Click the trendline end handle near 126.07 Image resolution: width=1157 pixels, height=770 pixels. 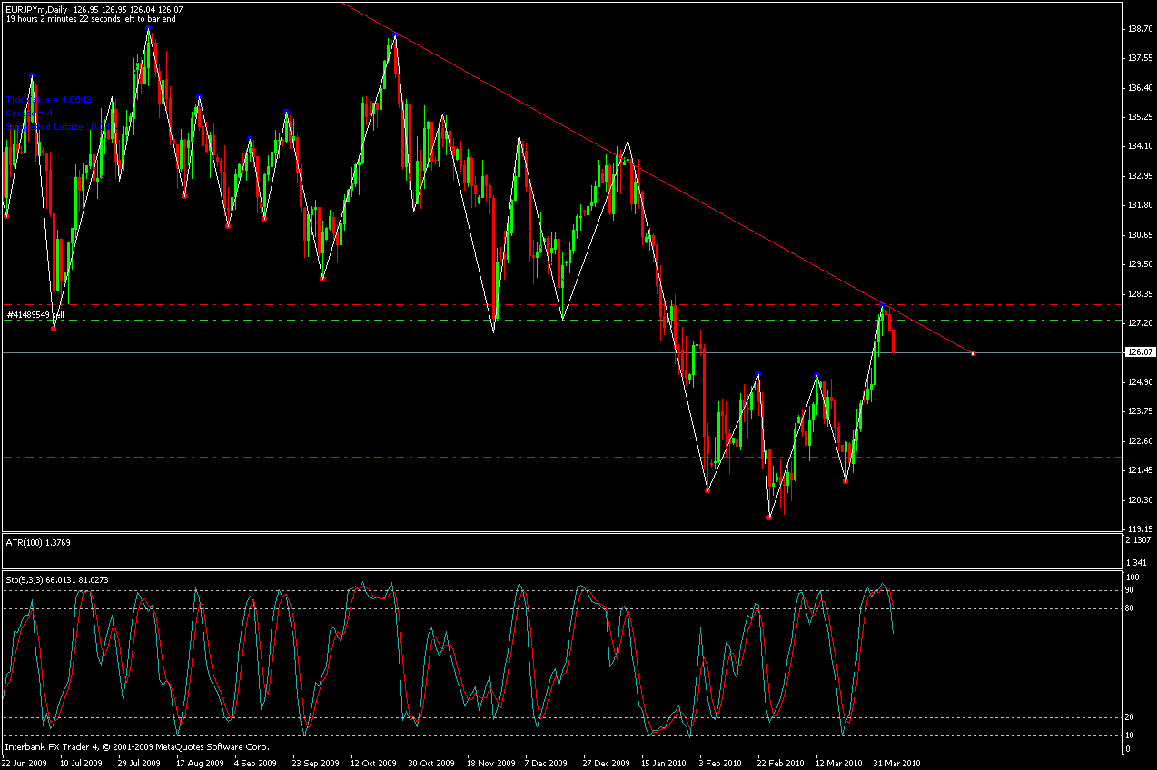(973, 353)
